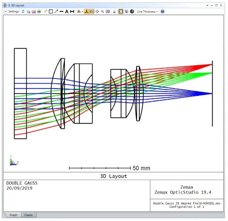Click the zoom magnifier tool
The height and width of the screenshot is (221, 228).
tap(102, 12)
